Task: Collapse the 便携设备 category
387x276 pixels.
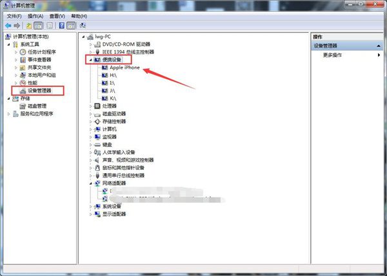Action: pyautogui.click(x=90, y=60)
